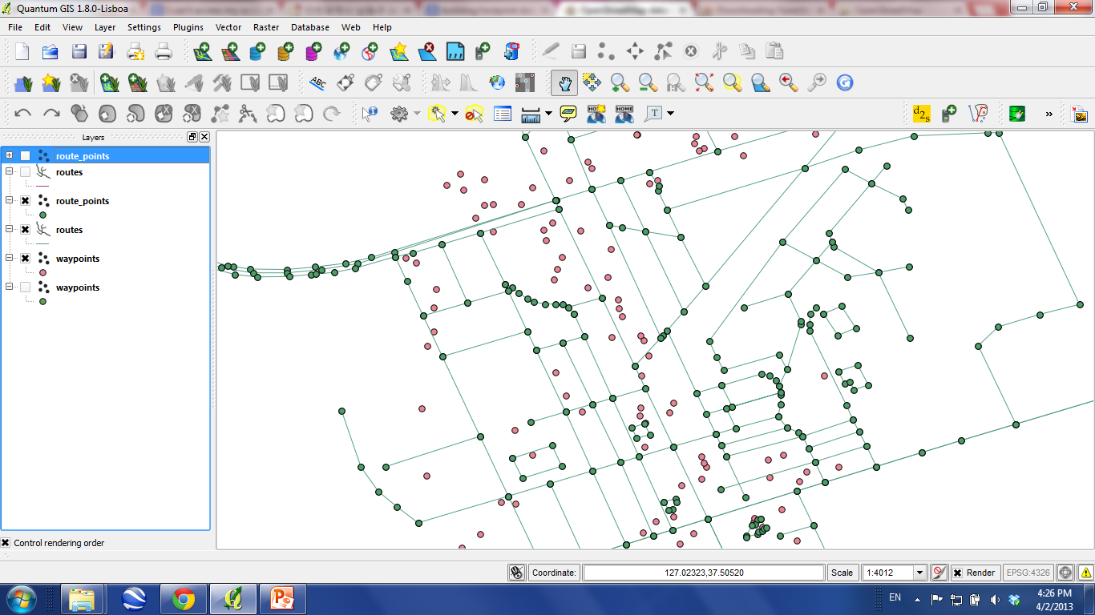Open the Settings menu
Image resolution: width=1095 pixels, height=615 pixels.
click(x=144, y=27)
